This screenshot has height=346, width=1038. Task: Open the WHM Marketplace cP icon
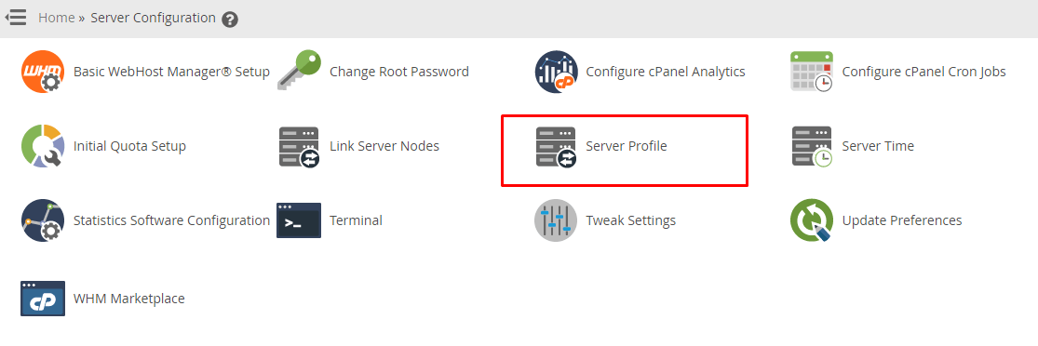click(x=43, y=299)
